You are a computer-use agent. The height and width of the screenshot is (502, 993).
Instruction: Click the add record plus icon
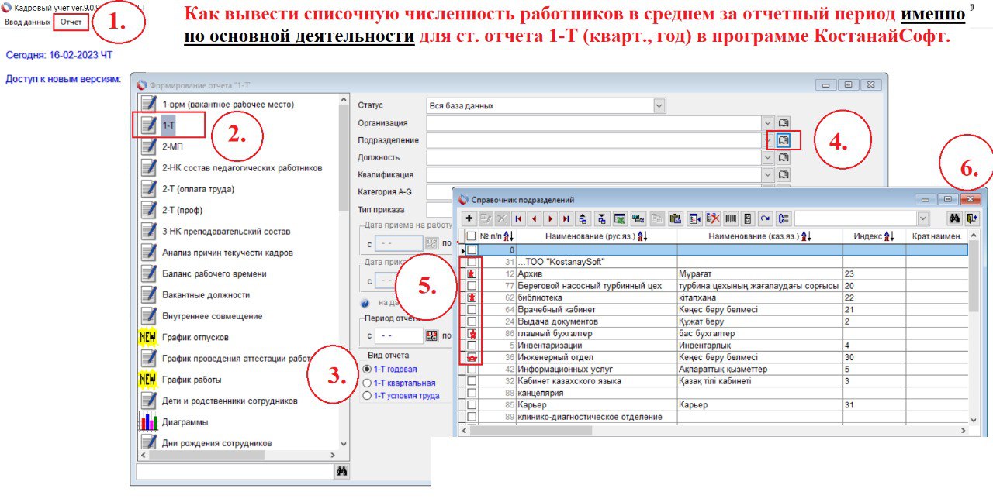point(469,218)
